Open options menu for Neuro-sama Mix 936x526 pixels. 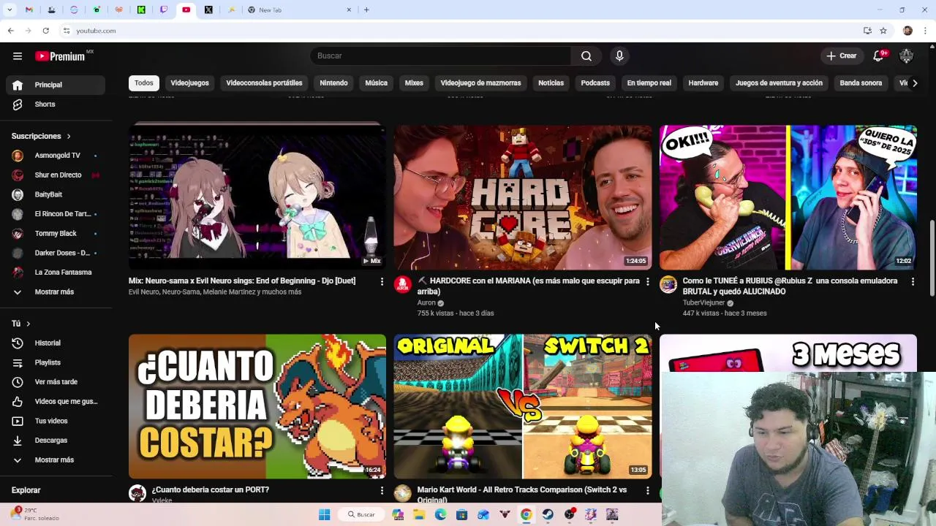coord(382,281)
